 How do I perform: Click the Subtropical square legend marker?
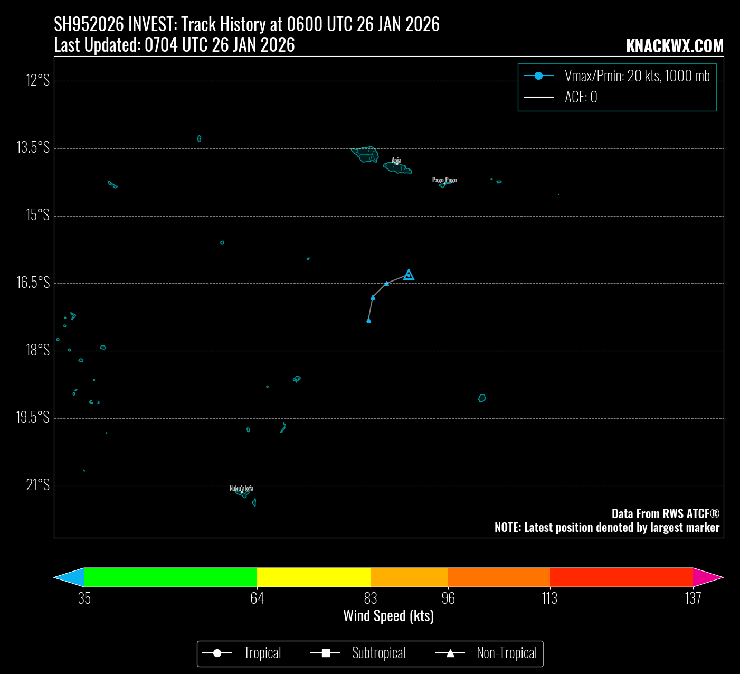[326, 654]
